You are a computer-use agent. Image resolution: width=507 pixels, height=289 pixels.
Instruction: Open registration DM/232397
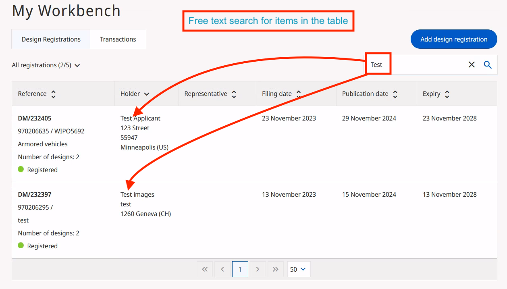point(35,195)
